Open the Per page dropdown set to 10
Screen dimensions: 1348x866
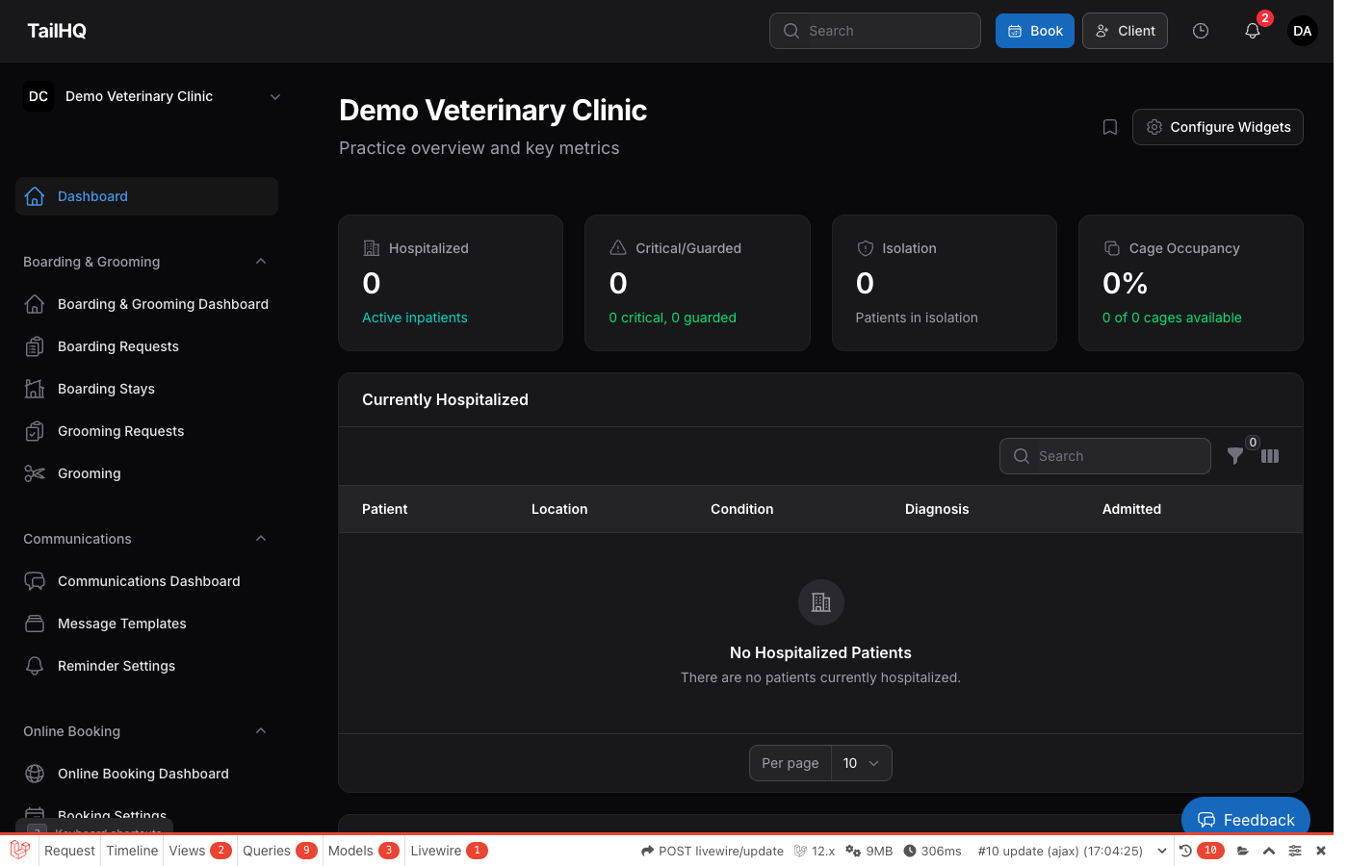(x=860, y=762)
